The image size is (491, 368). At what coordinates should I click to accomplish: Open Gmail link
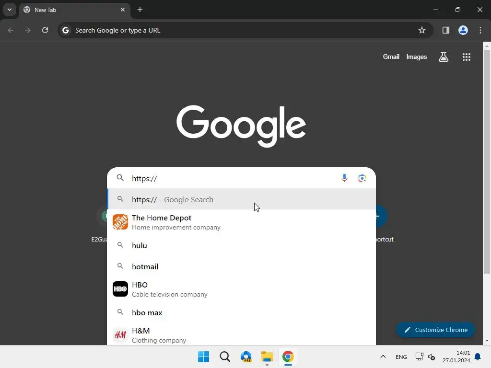(391, 57)
